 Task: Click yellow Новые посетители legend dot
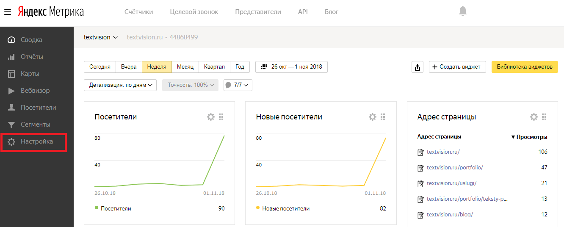click(x=258, y=208)
